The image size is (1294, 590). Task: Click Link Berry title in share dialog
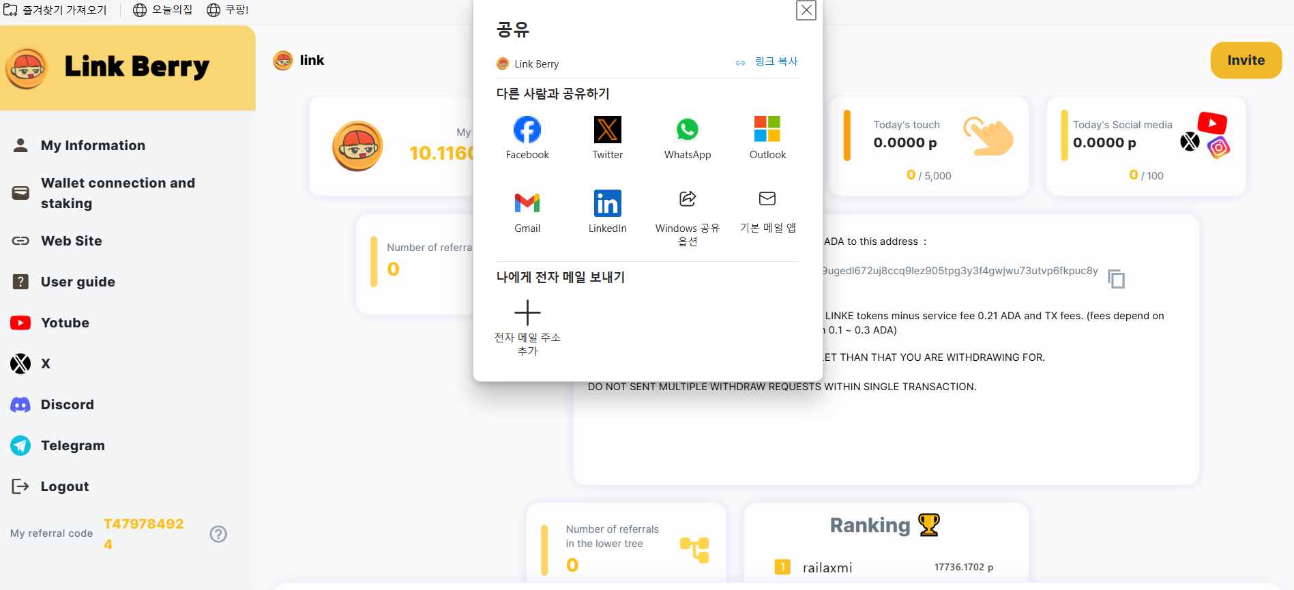tap(537, 64)
